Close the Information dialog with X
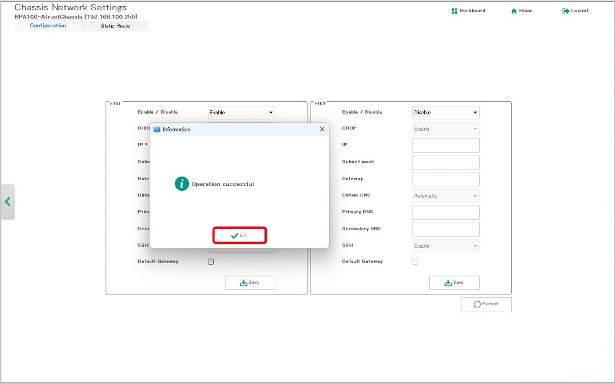The image size is (615, 384). point(322,130)
